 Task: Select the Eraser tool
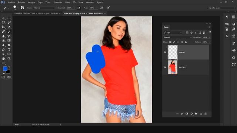coord(3,41)
